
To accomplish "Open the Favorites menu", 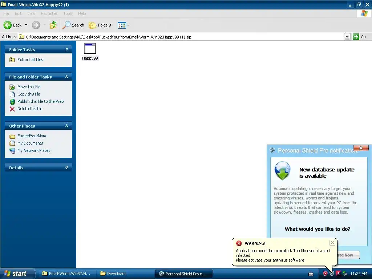I will pos(49,13).
